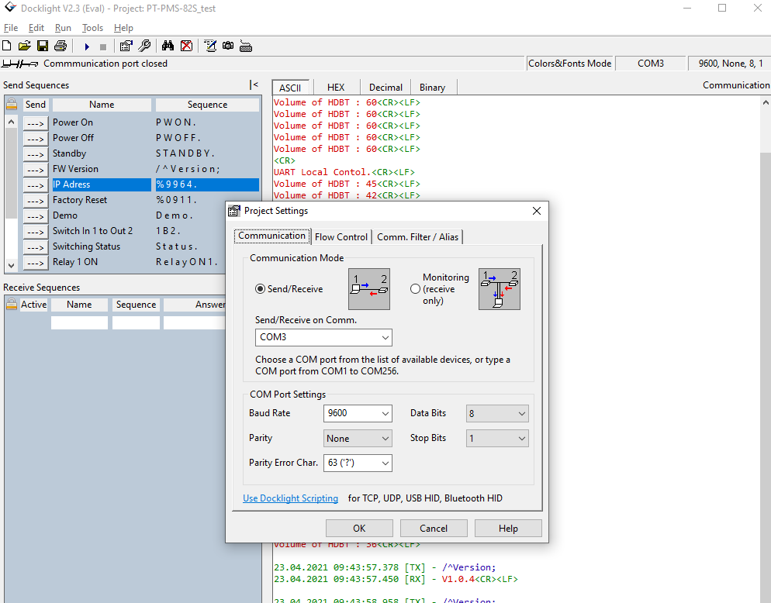Image resolution: width=771 pixels, height=603 pixels.
Task: Open the Data Bits dropdown
Action: click(497, 414)
